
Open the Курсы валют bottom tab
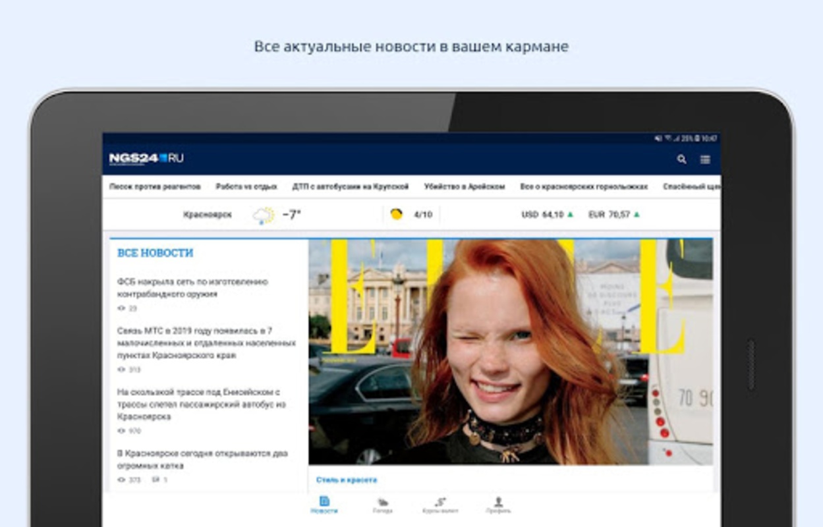point(440,505)
